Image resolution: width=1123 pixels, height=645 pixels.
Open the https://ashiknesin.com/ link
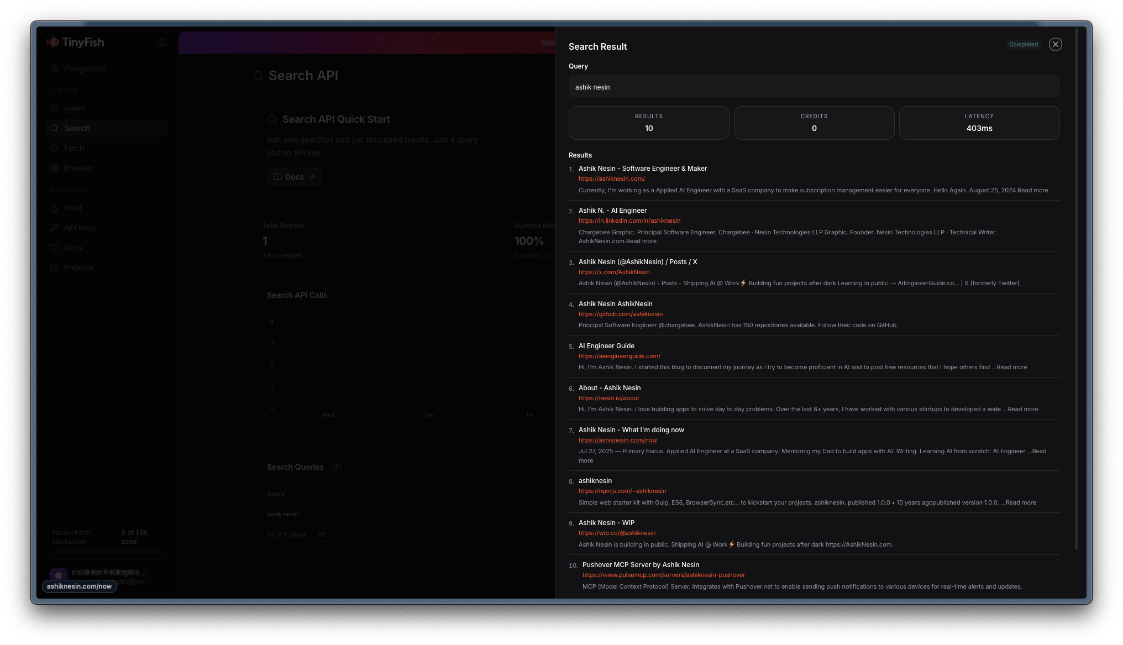tap(612, 179)
